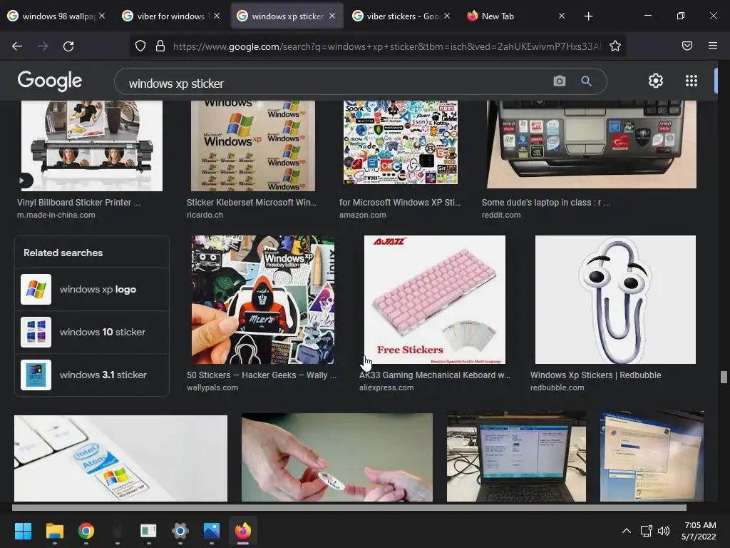This screenshot has height=548, width=730.
Task: Open related search 'windows 10 sticker'
Action: (92, 333)
